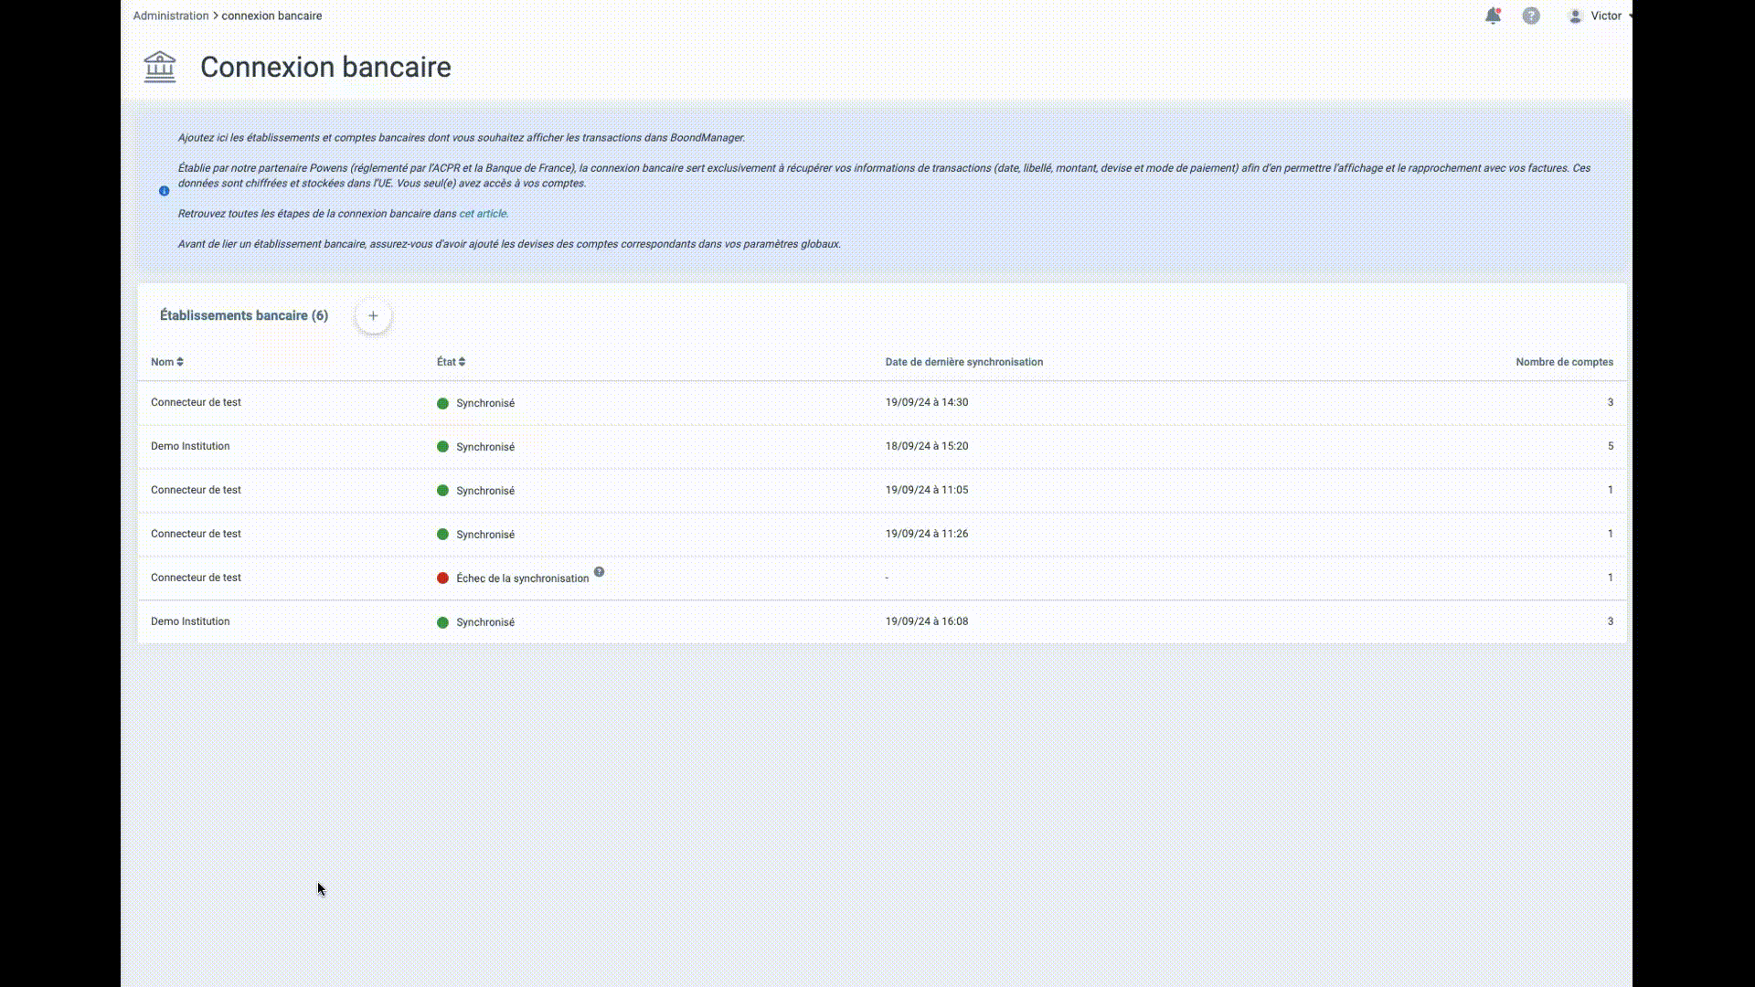This screenshot has height=987, width=1755.
Task: Open the help question mark icon
Action: [x=1531, y=16]
